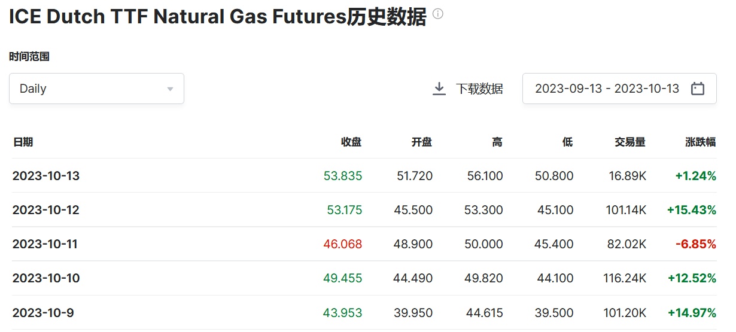Click the info icon beside the title

pos(438,14)
